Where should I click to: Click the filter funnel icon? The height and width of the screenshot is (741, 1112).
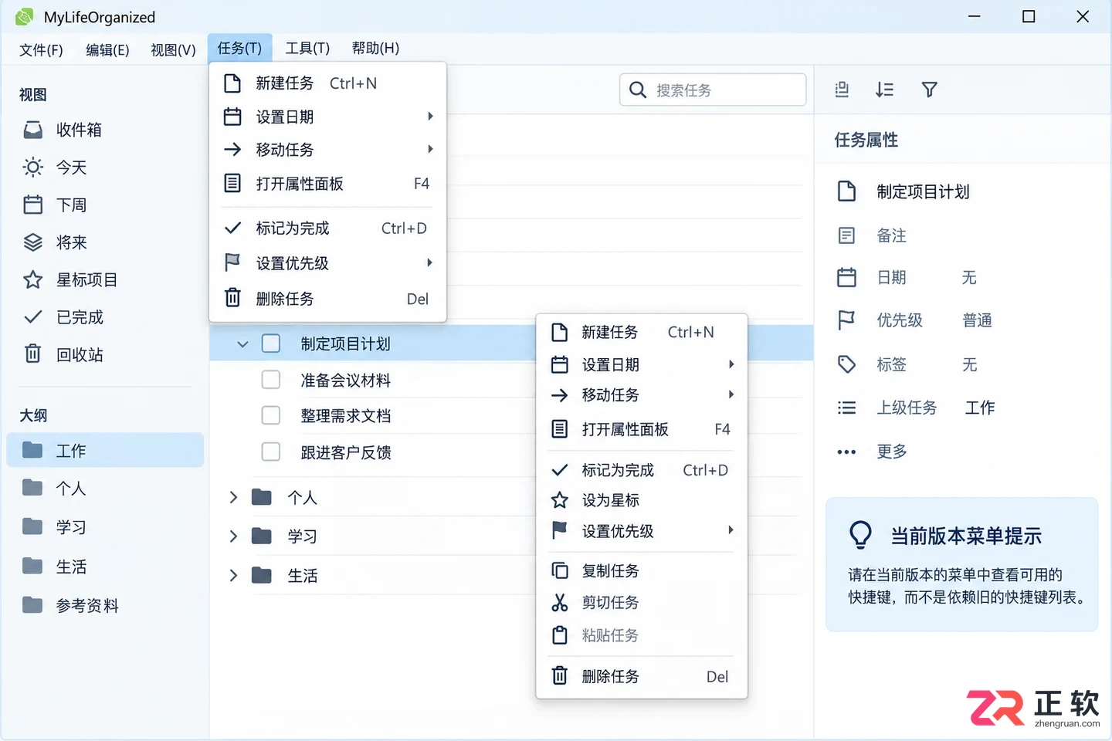(x=930, y=90)
